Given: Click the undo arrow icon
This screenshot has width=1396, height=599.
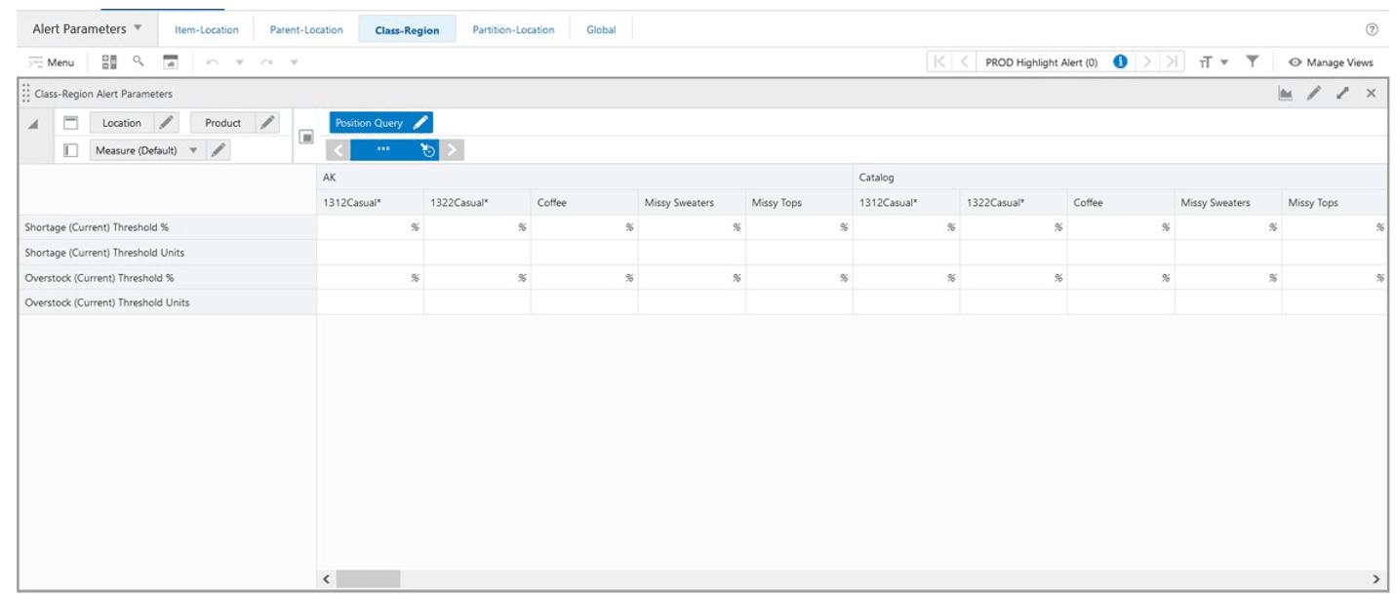Looking at the screenshot, I should (x=213, y=62).
